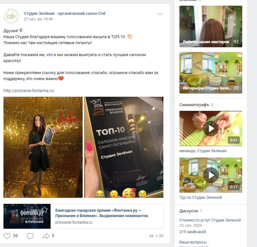Play the мехенди video

pos(211,129)
